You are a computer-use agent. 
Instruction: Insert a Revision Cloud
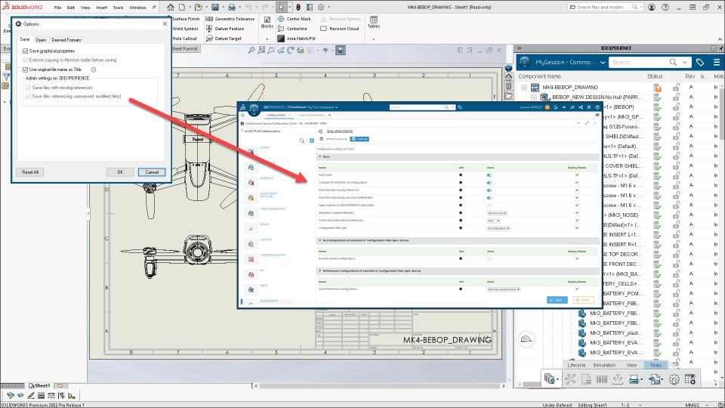click(339, 29)
